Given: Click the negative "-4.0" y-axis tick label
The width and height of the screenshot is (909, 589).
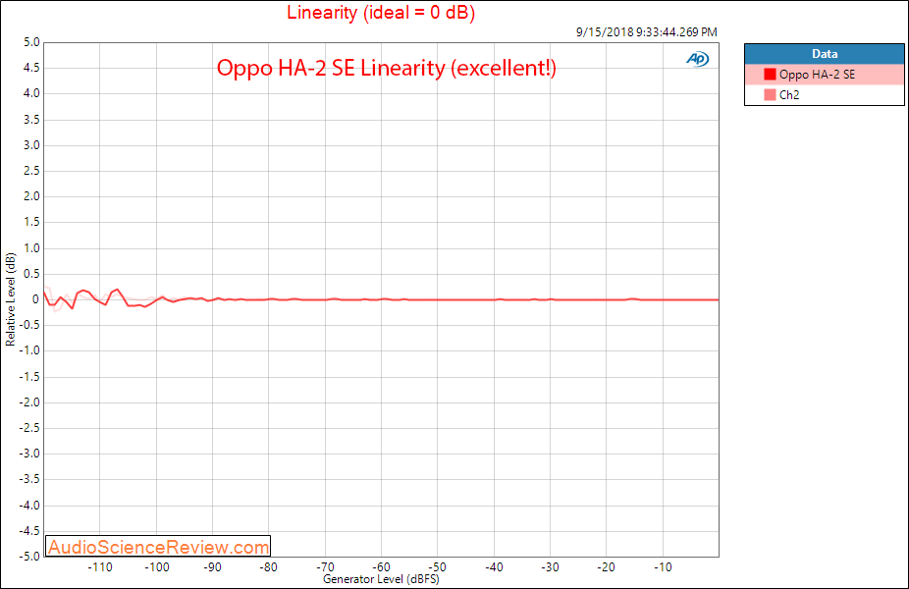Looking at the screenshot, I should click(29, 505).
